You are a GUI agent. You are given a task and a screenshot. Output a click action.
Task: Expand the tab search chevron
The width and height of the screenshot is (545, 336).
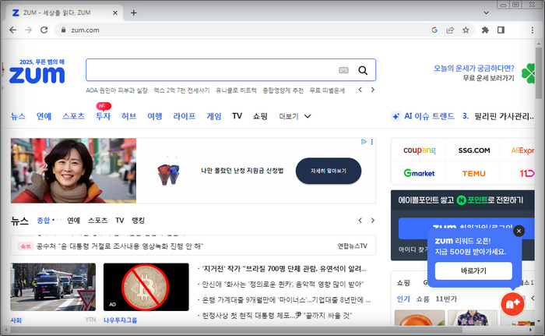tap(487, 13)
